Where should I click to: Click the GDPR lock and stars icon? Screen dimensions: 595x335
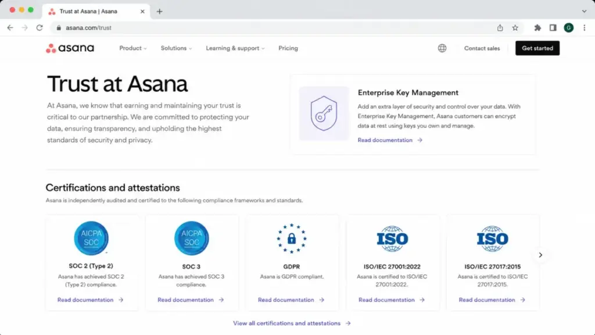click(x=292, y=238)
